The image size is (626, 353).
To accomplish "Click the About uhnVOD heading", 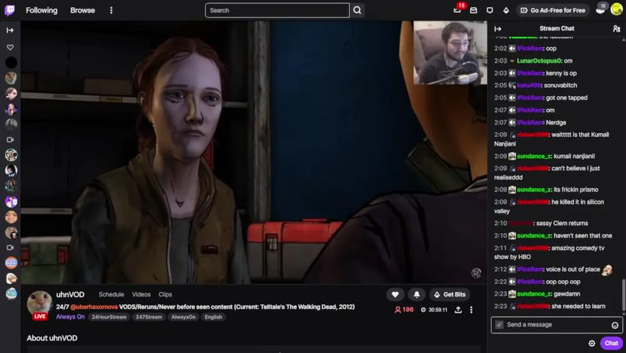I will [52, 338].
